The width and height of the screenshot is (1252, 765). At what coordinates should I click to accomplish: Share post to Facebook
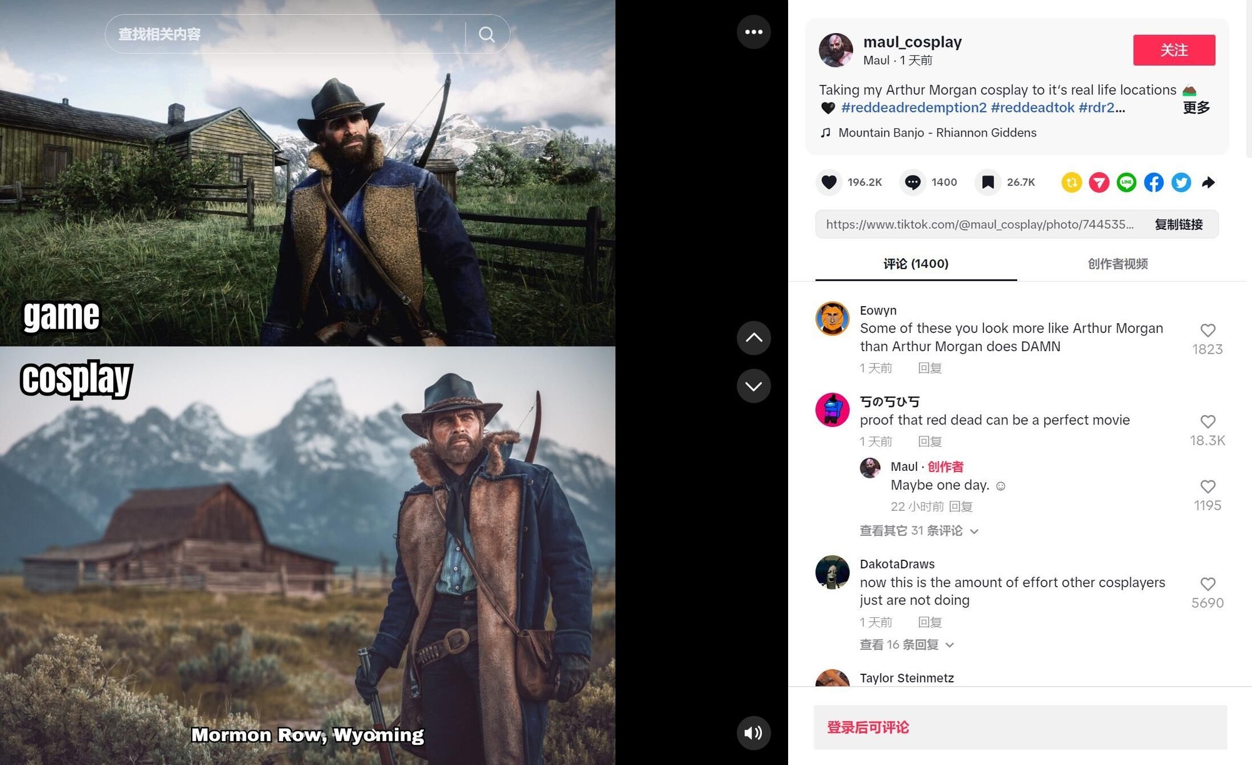(1154, 182)
